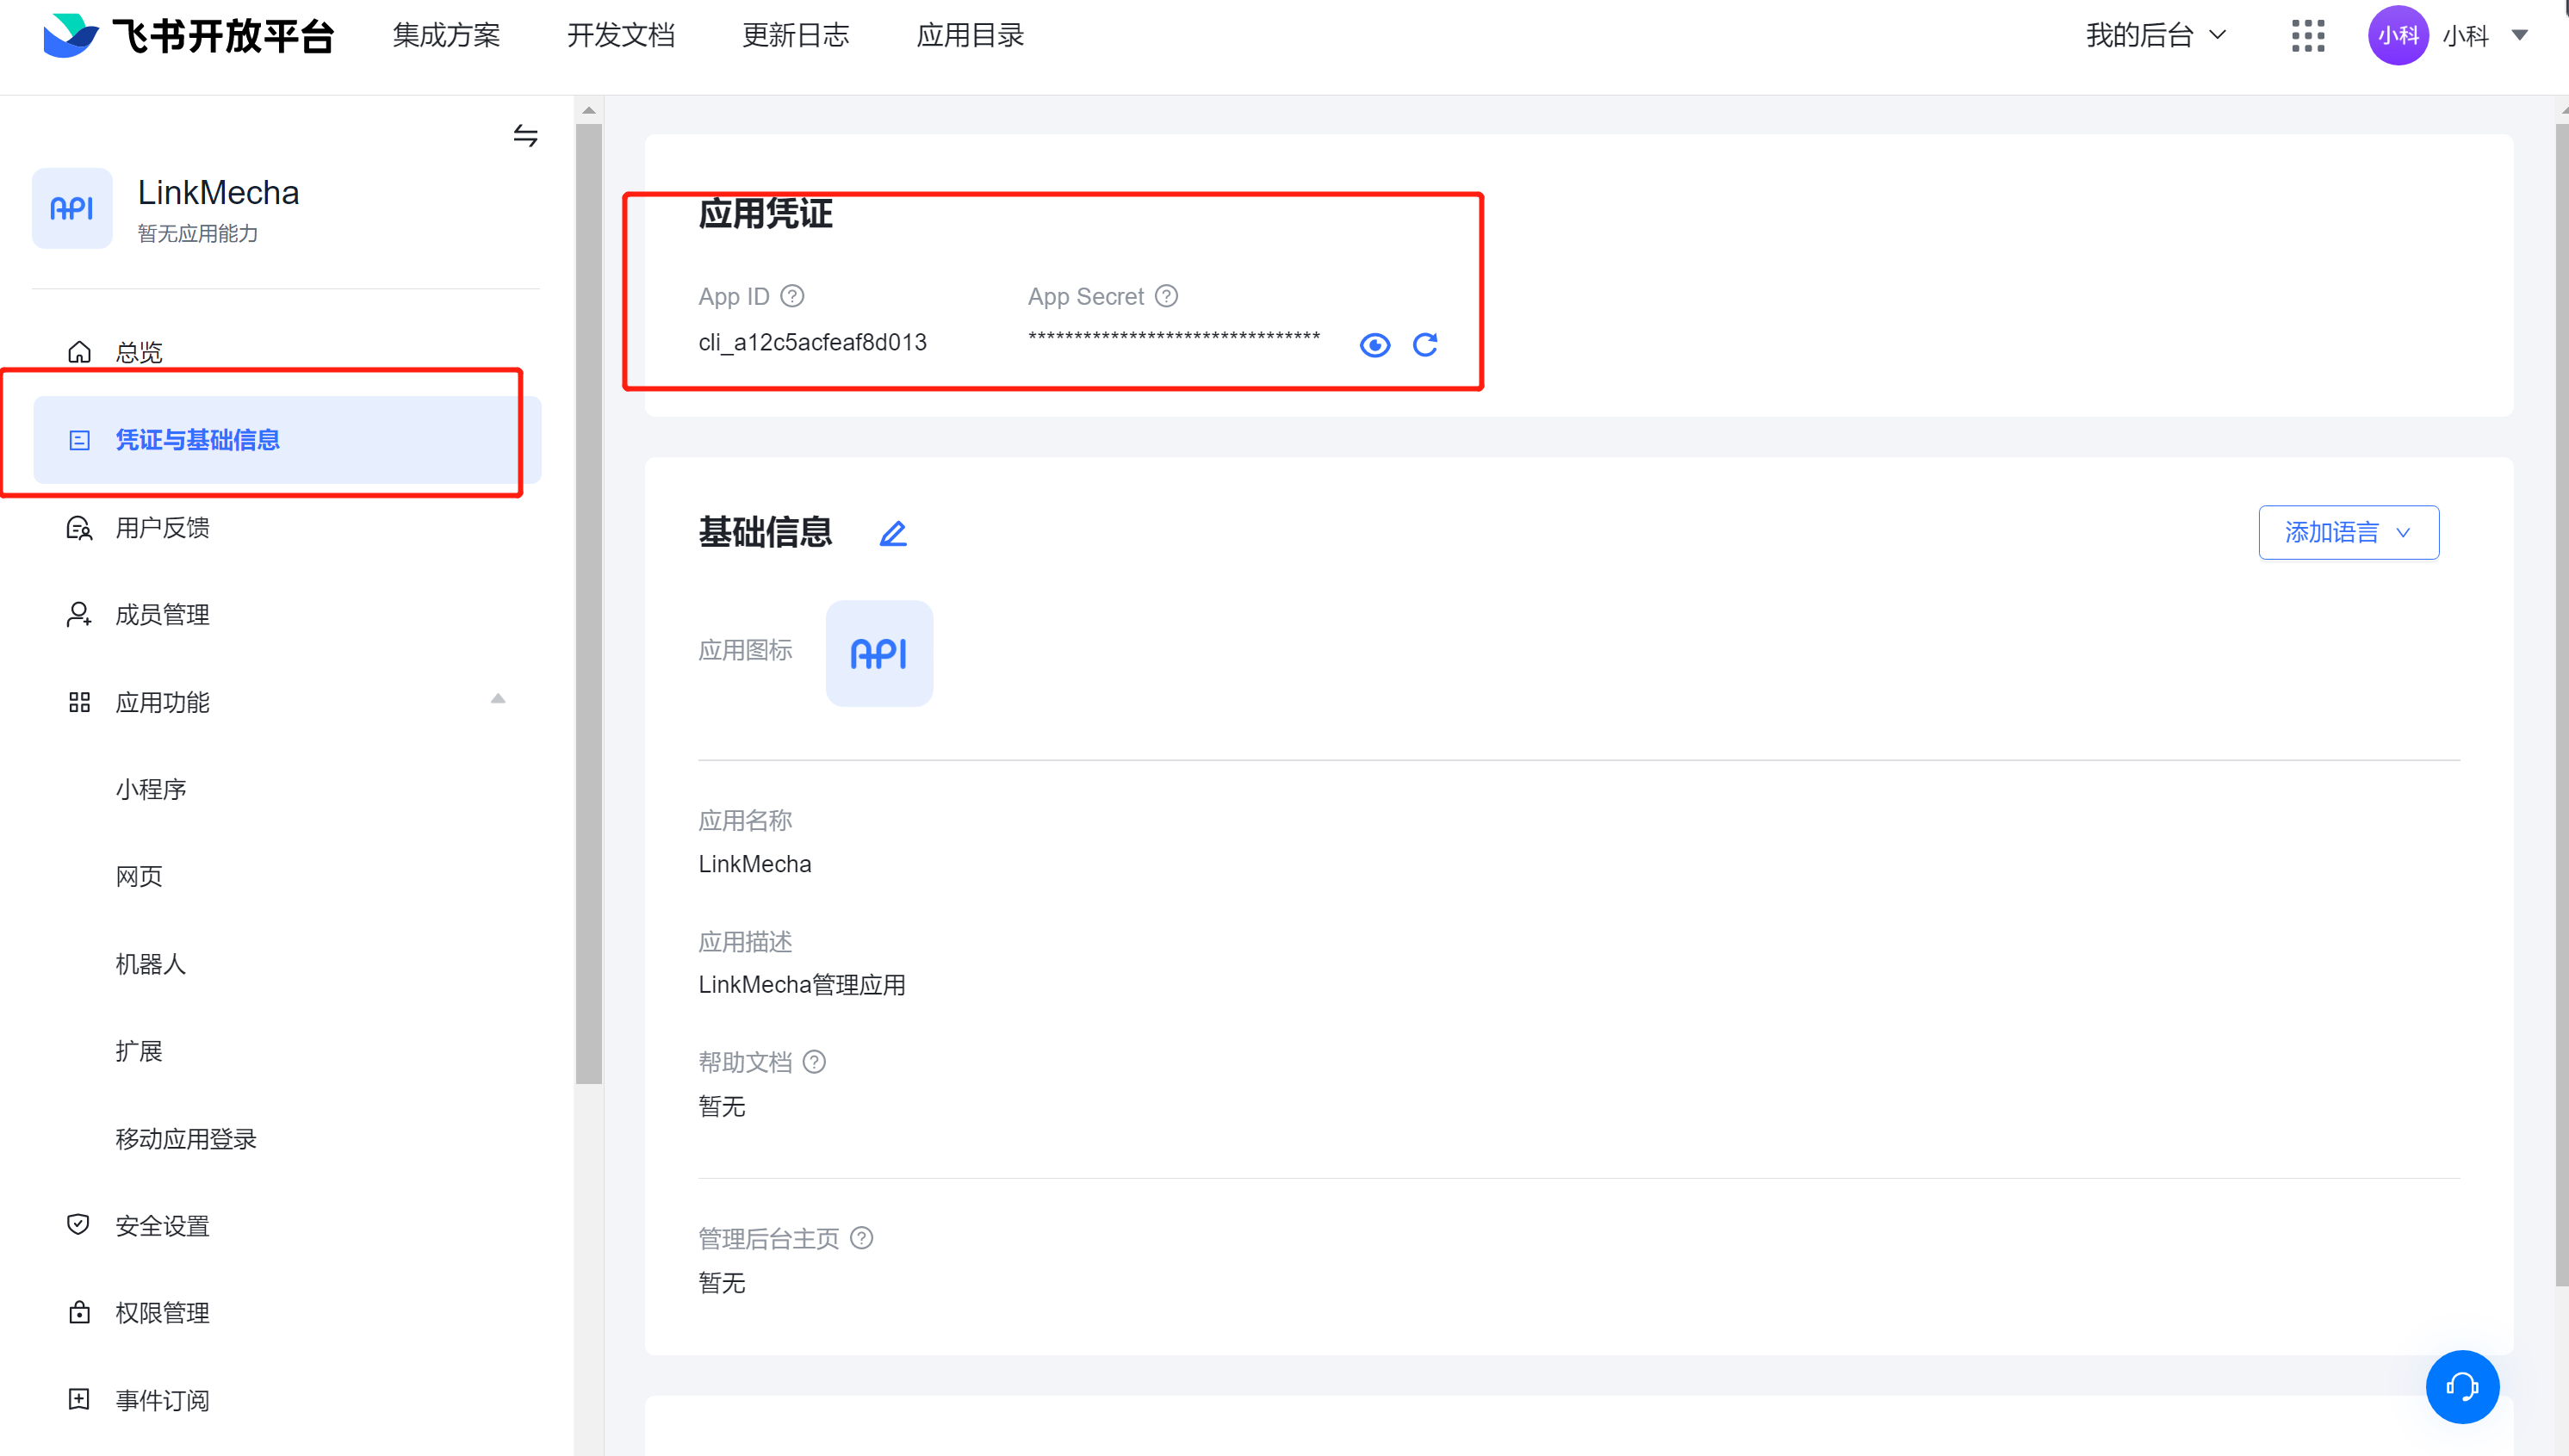Click the Feishu Open Platform logo
The image size is (2569, 1456).
[x=188, y=36]
